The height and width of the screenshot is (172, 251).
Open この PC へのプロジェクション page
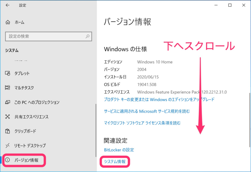pos(37,102)
